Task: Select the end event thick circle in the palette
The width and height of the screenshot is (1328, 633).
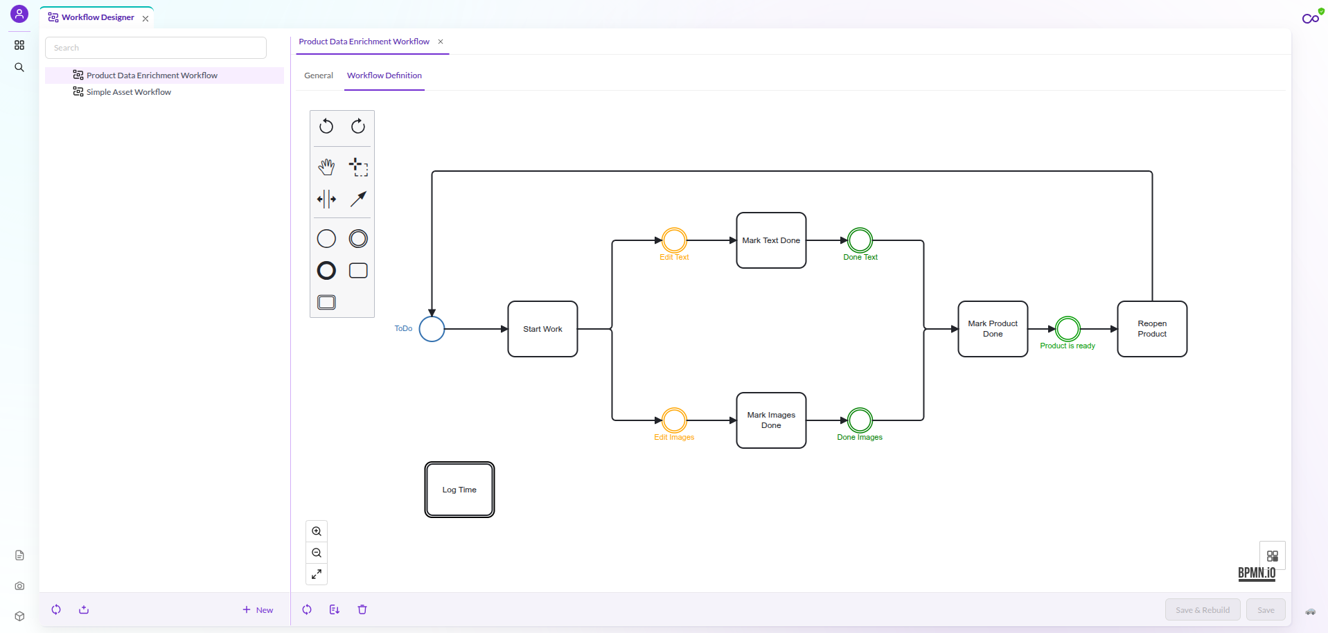Action: tap(326, 271)
